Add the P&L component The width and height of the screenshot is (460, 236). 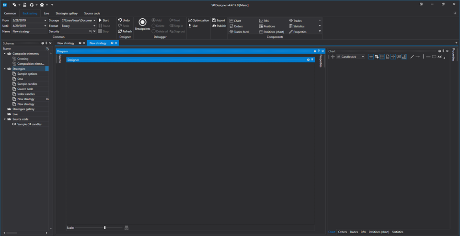click(x=264, y=21)
